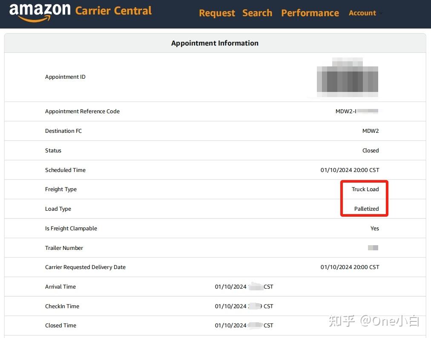Image resolution: width=431 pixels, height=338 pixels.
Task: Open the Request menu
Action: point(217,13)
